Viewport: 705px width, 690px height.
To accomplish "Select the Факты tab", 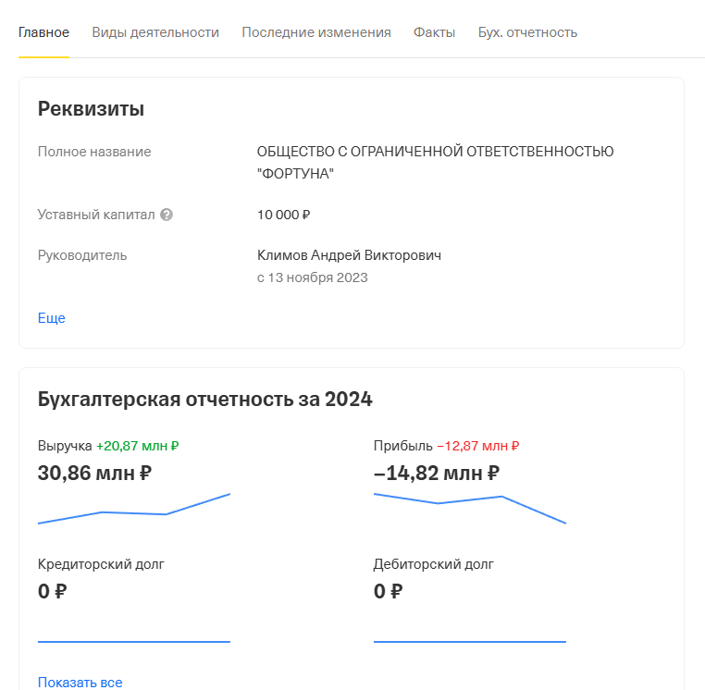I will 434,32.
